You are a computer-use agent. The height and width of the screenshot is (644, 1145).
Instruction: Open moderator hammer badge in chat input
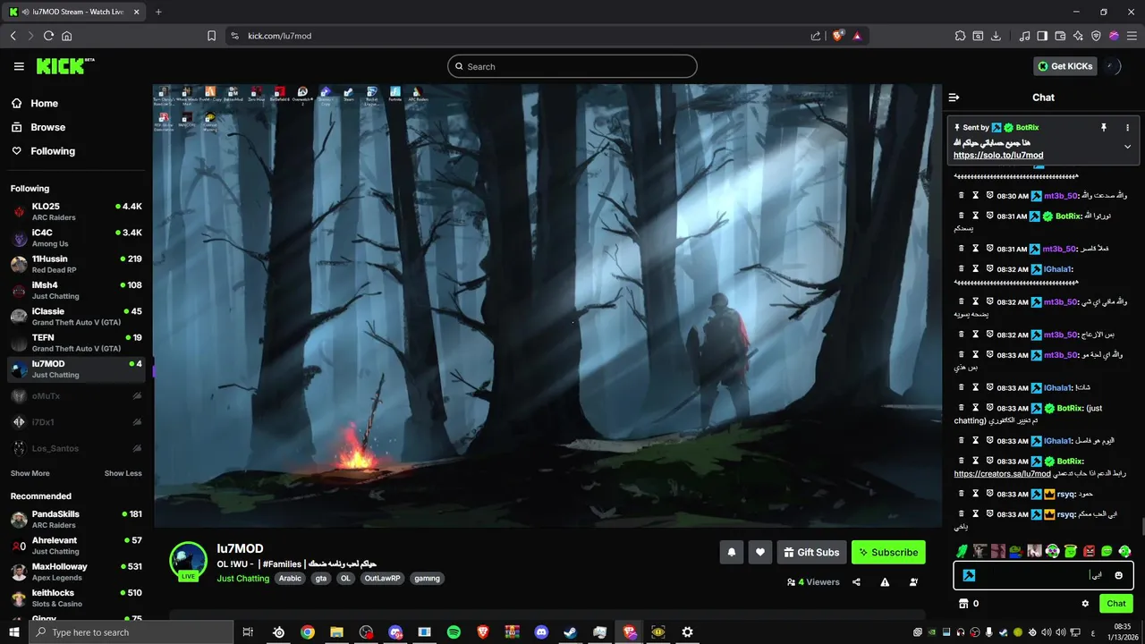(969, 575)
